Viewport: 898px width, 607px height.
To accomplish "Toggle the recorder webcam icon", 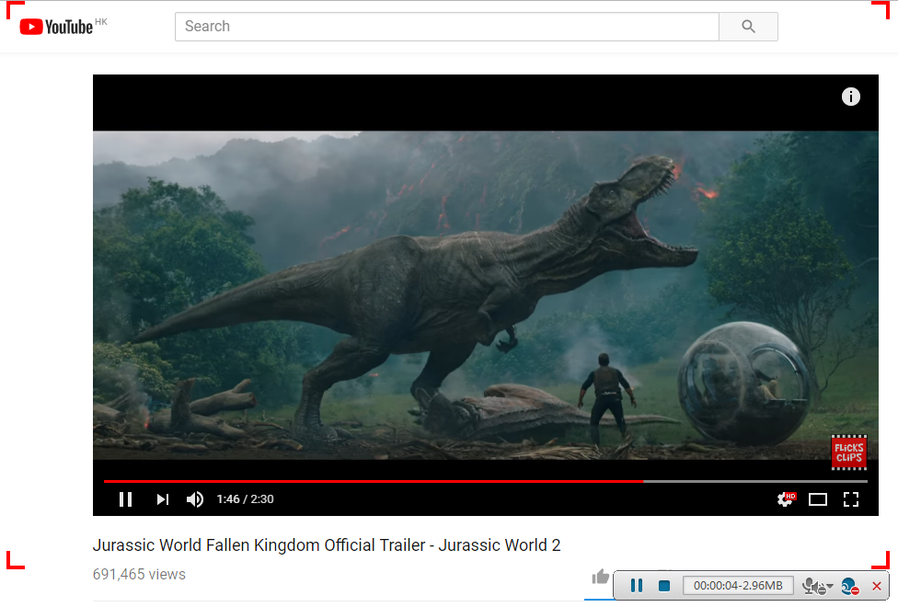I will (849, 586).
